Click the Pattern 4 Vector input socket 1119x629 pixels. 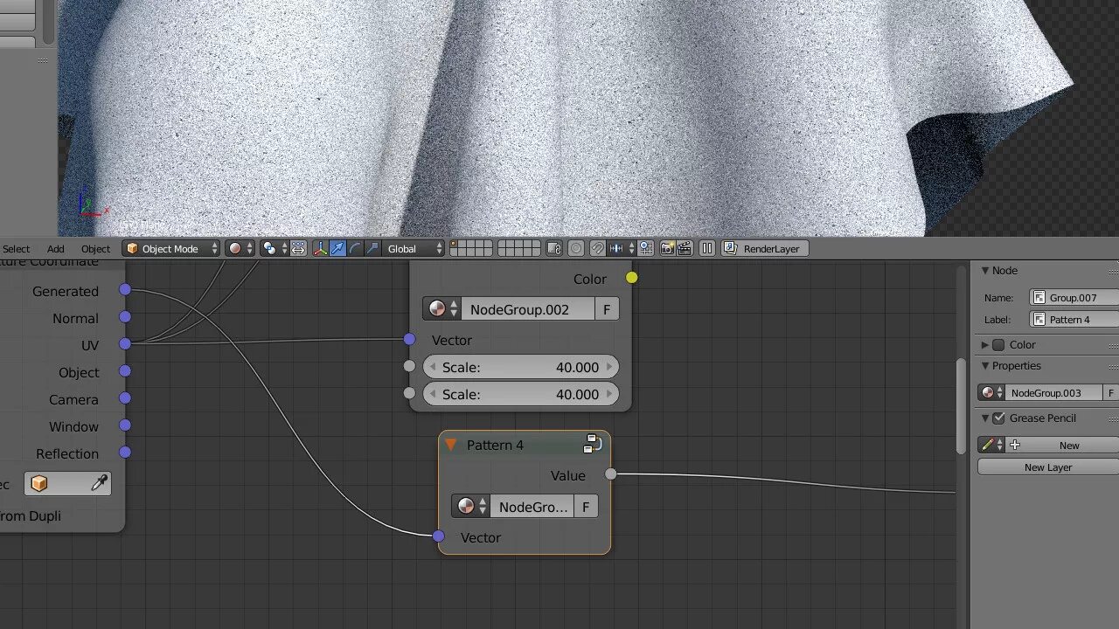pyautogui.click(x=438, y=536)
